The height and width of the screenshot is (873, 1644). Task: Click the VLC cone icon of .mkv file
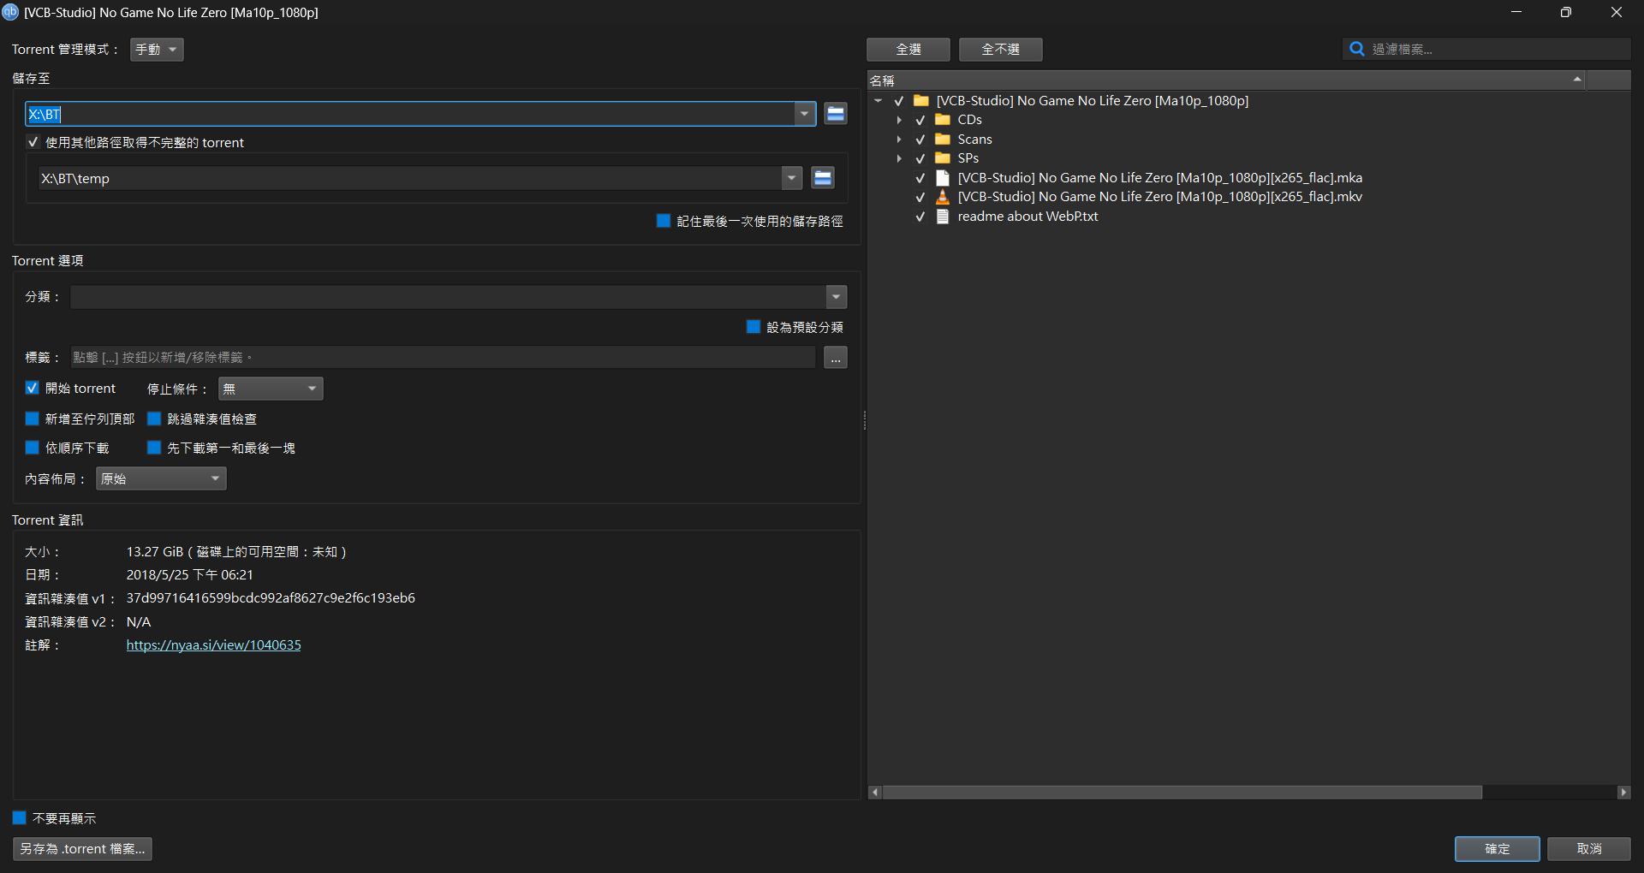click(943, 197)
